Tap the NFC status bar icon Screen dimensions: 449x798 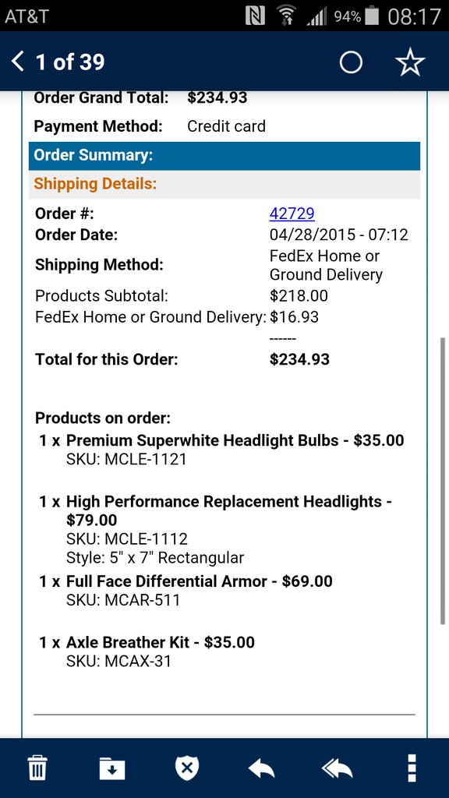coord(255,16)
